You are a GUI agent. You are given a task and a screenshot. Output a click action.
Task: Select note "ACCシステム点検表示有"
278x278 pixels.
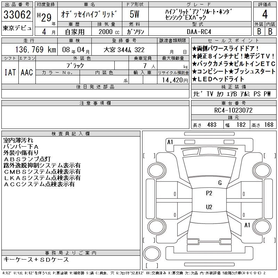click(x=39, y=184)
